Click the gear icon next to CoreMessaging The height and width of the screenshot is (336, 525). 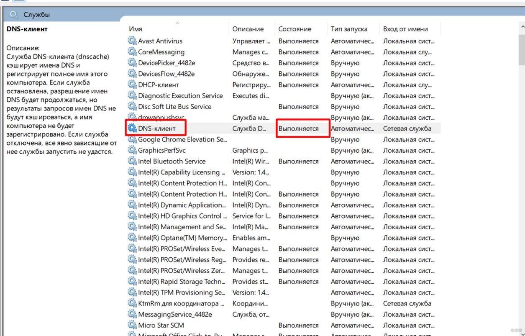click(x=132, y=52)
